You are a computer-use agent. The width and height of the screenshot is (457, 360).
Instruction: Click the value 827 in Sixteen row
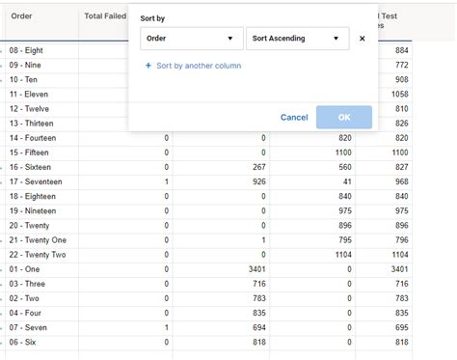click(x=402, y=167)
